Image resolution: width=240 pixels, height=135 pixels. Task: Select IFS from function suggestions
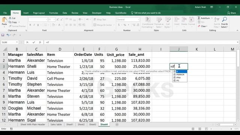point(180,81)
